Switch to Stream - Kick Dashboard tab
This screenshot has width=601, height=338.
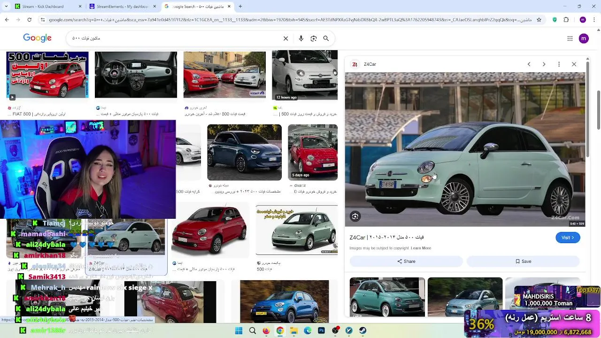pyautogui.click(x=43, y=7)
